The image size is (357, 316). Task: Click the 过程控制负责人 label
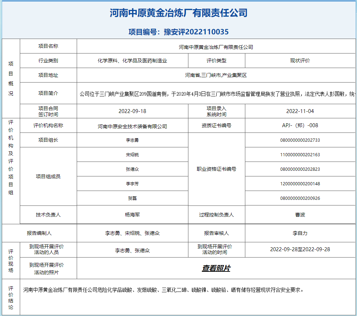(x=217, y=215)
